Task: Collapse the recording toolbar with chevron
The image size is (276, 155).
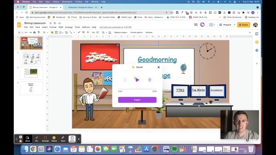Action: [78, 139]
